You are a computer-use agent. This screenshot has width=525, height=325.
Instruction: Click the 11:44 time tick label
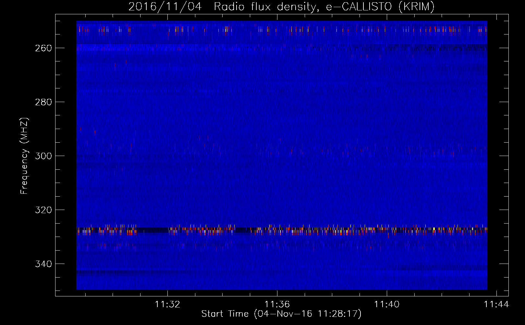pyautogui.click(x=496, y=304)
